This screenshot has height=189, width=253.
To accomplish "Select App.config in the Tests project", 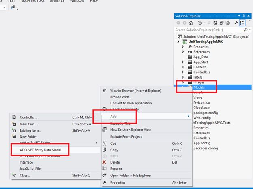I will pyautogui.click(x=202, y=143).
